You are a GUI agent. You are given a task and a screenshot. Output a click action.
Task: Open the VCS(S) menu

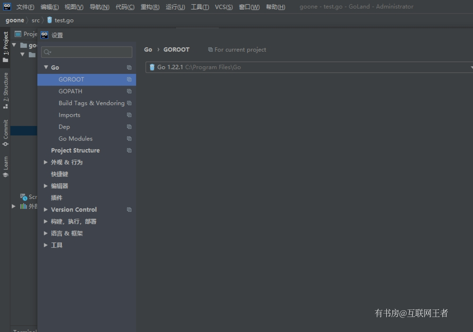(x=224, y=7)
